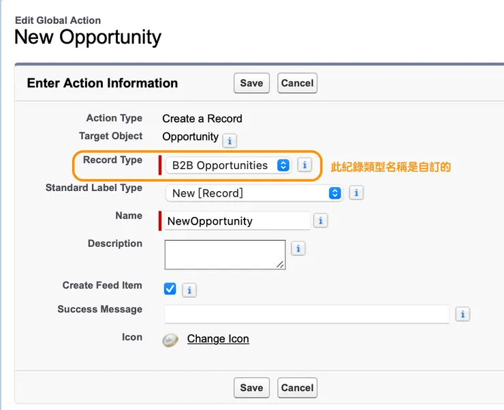The image size is (504, 410).
Task: Click the Success Message input field
Action: coord(306,314)
